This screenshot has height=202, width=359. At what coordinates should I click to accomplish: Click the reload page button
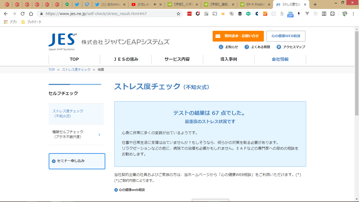23,14
